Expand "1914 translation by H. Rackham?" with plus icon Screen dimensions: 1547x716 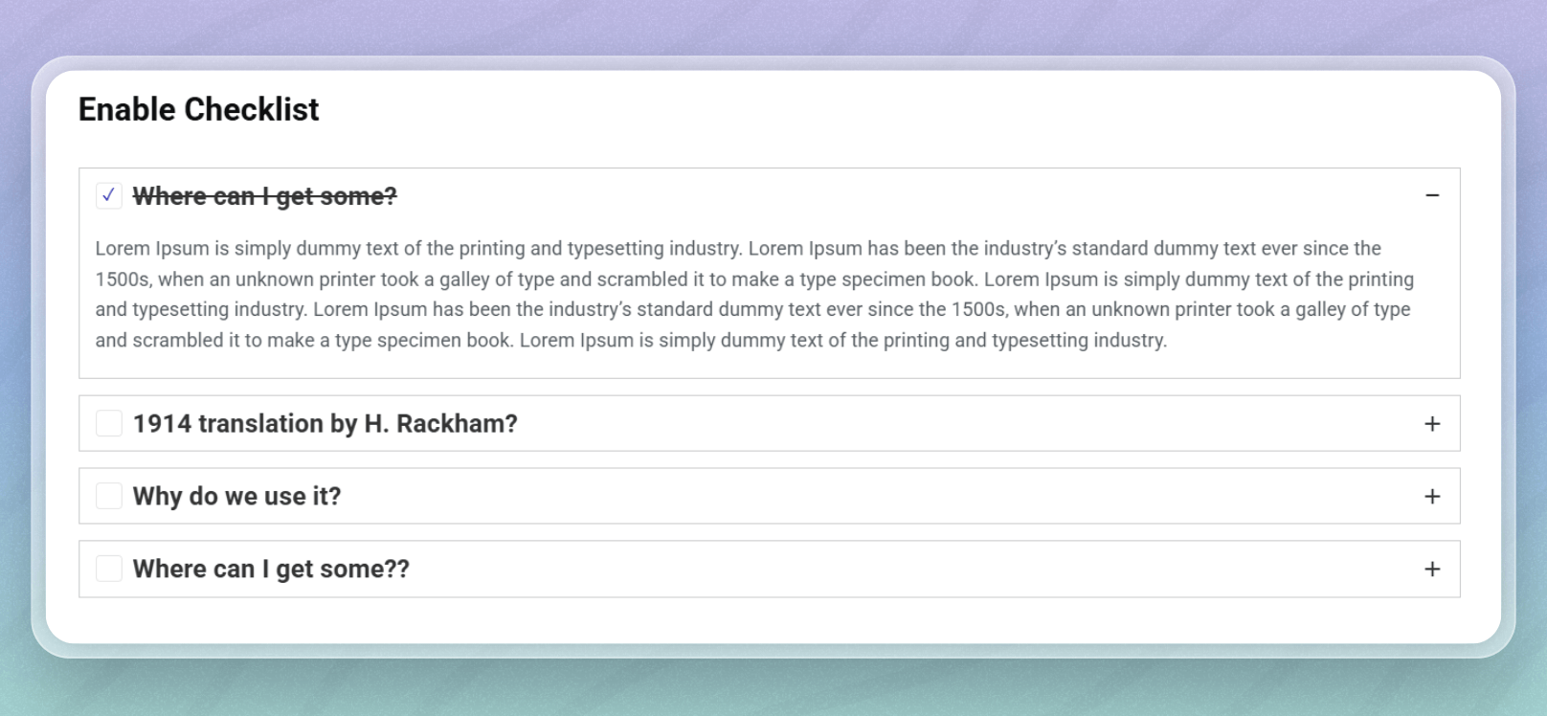pos(1432,423)
